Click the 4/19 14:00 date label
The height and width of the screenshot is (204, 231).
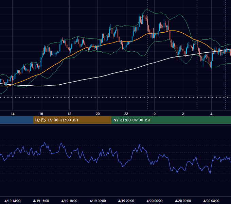pyautogui.click(x=13, y=201)
